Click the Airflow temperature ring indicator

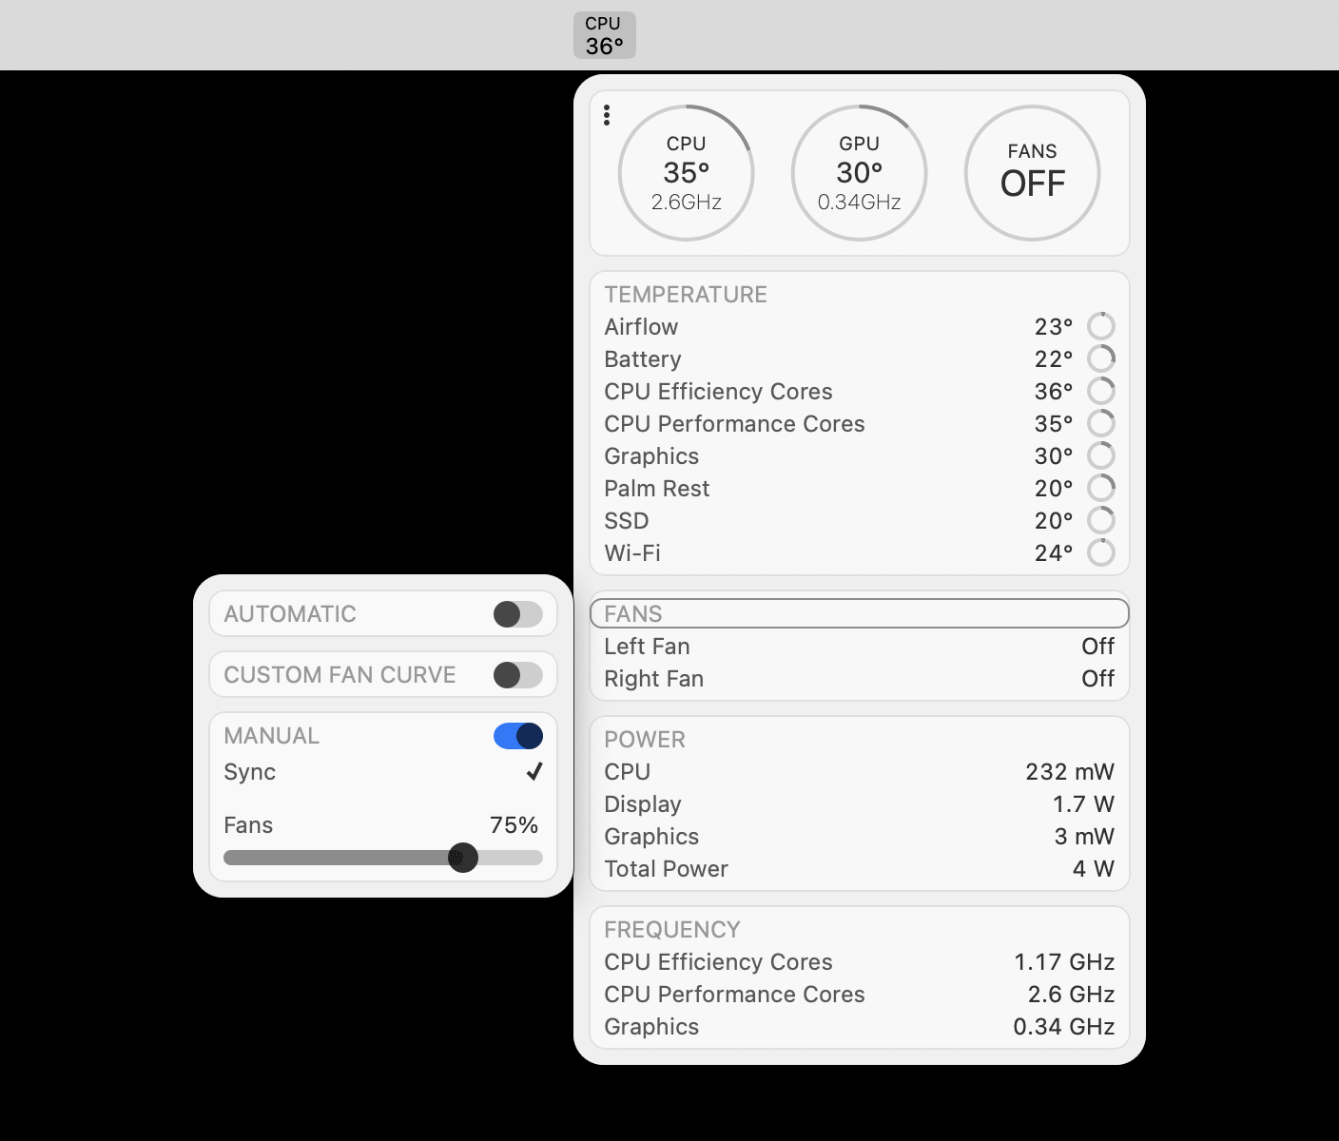point(1101,326)
